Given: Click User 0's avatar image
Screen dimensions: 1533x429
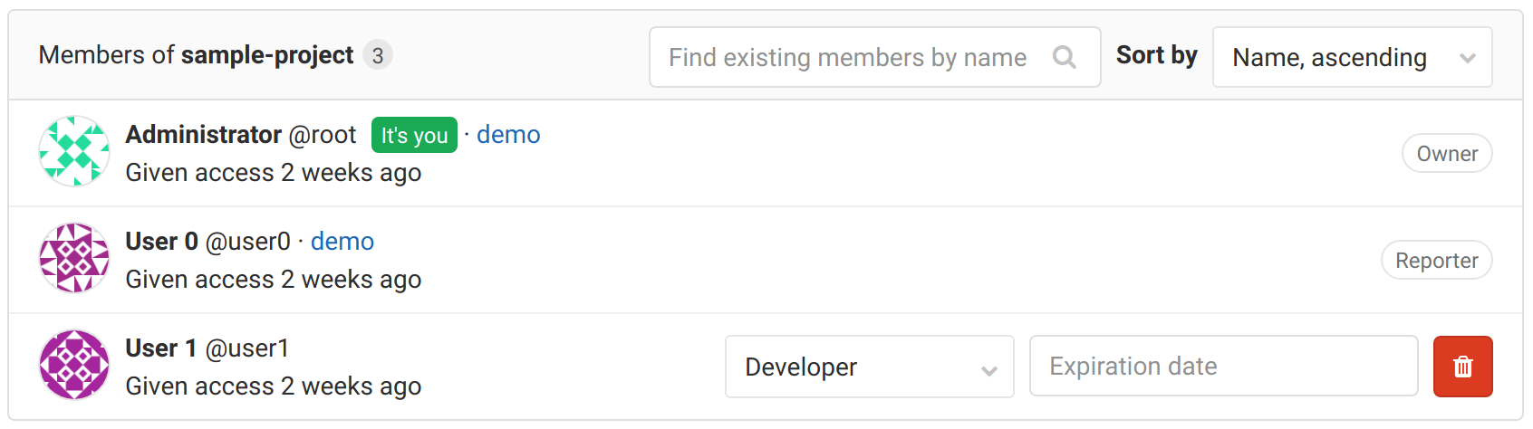Looking at the screenshot, I should [74, 258].
